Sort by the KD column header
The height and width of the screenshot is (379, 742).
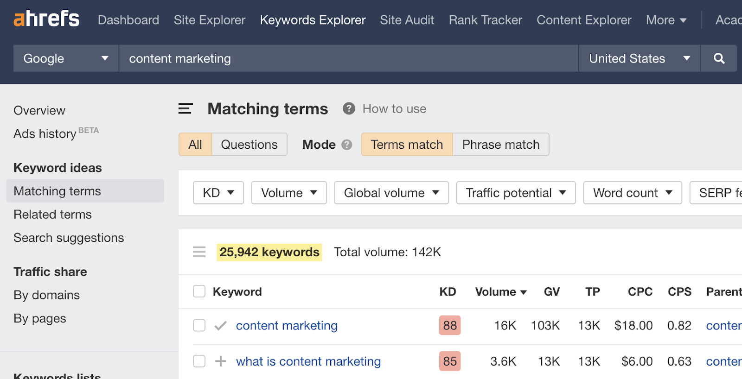click(x=448, y=292)
